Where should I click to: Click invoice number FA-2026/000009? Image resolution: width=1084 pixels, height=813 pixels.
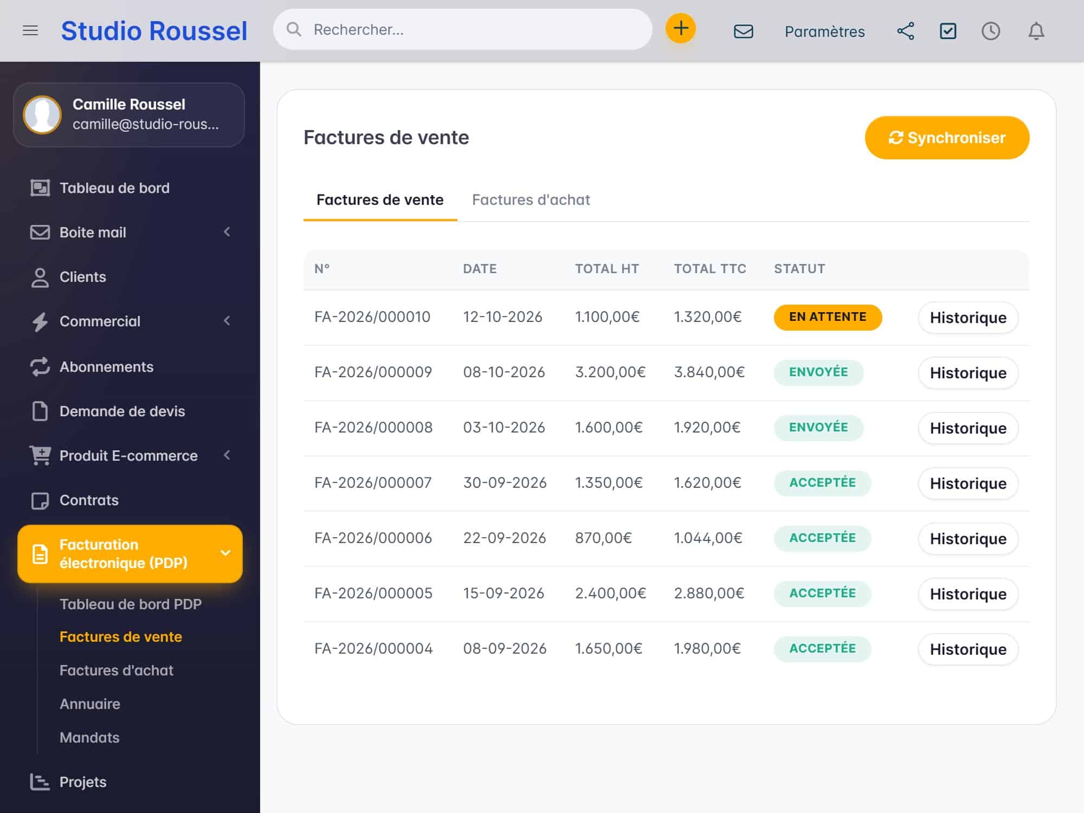click(x=373, y=372)
